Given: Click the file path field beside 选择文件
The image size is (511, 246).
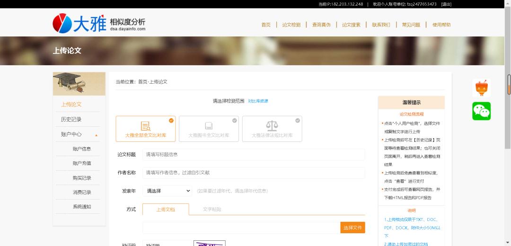Looking at the screenshot, I should pyautogui.click(x=241, y=228).
